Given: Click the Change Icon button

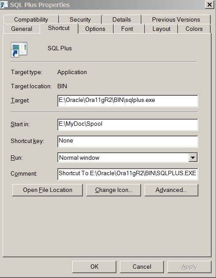Looking at the screenshot, I should 114,190.
